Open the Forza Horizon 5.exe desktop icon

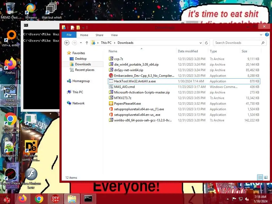[x=31, y=178]
